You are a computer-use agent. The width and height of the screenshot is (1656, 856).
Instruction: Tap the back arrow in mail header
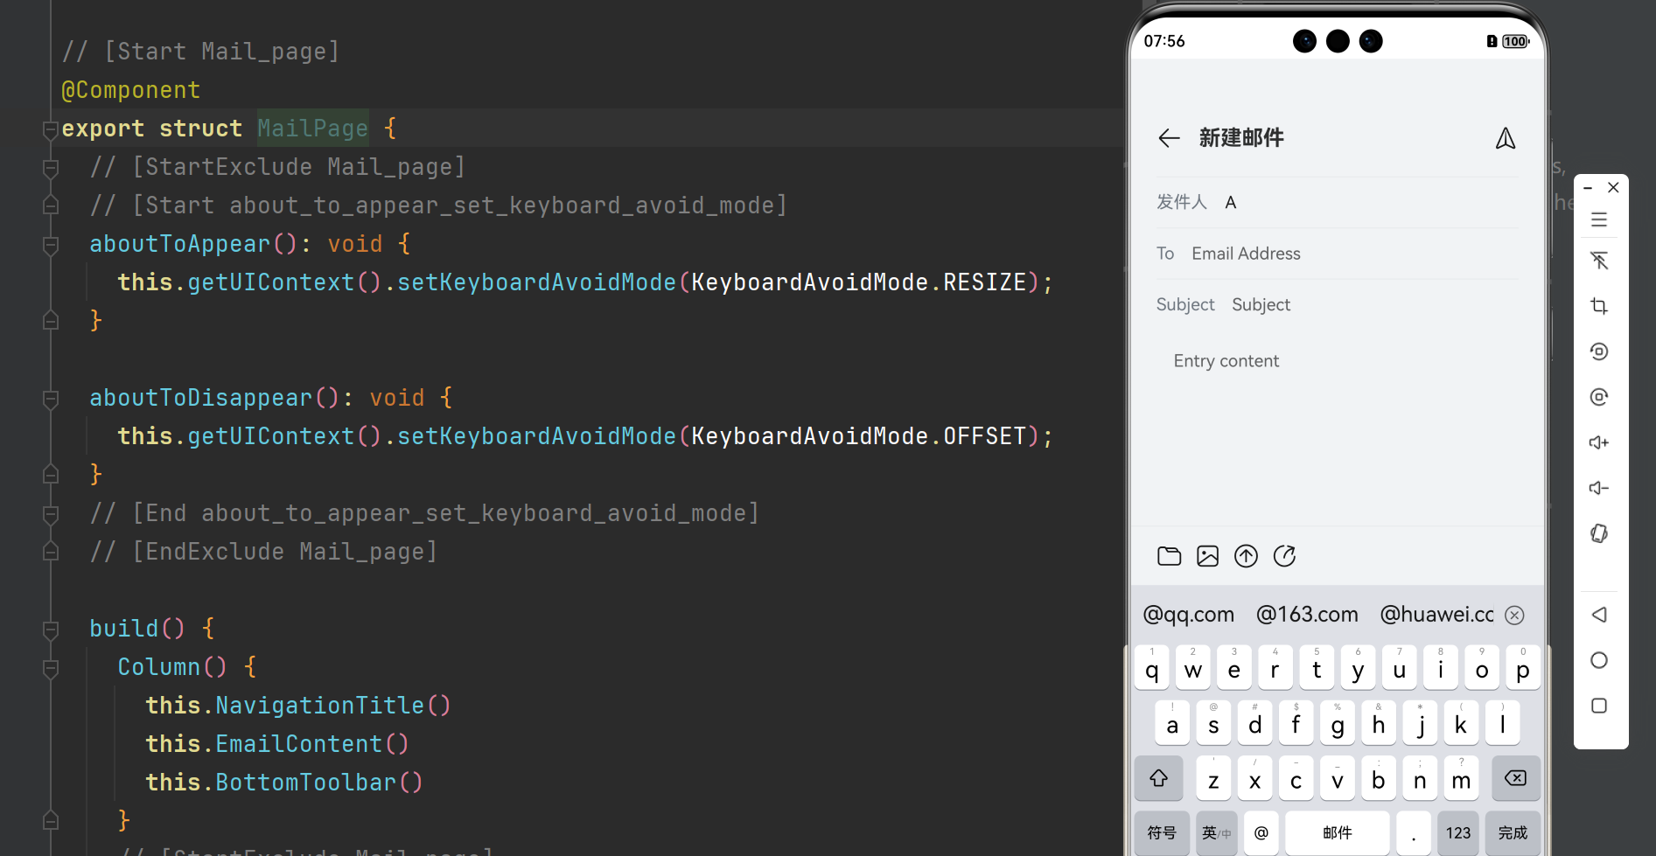(x=1169, y=138)
